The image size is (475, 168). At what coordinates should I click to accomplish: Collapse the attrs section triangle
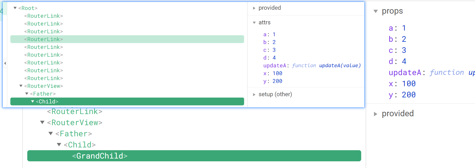click(x=254, y=23)
